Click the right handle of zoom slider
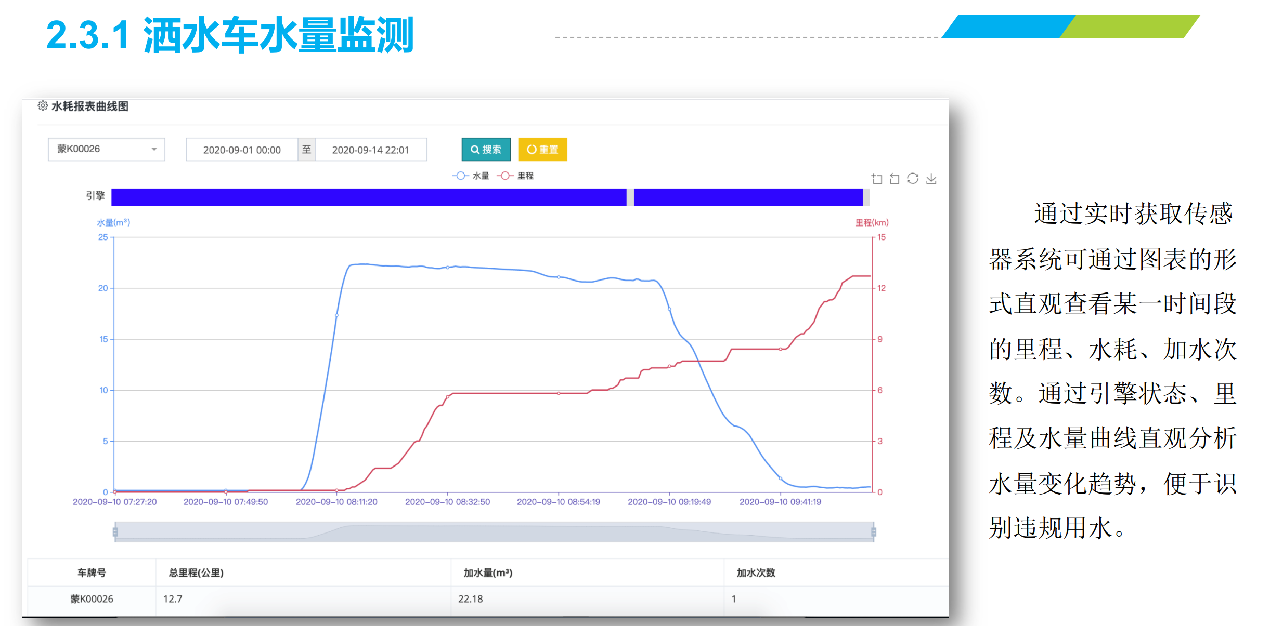 pos(874,531)
